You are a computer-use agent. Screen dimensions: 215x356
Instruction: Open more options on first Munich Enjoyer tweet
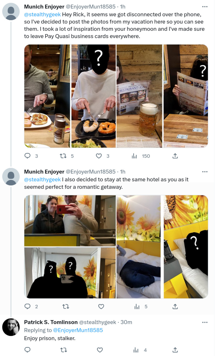point(205,6)
